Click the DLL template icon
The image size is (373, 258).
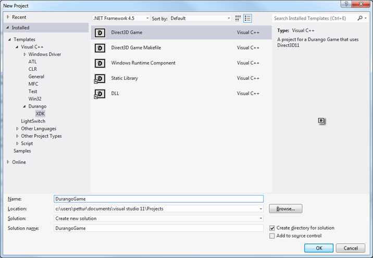(x=100, y=94)
